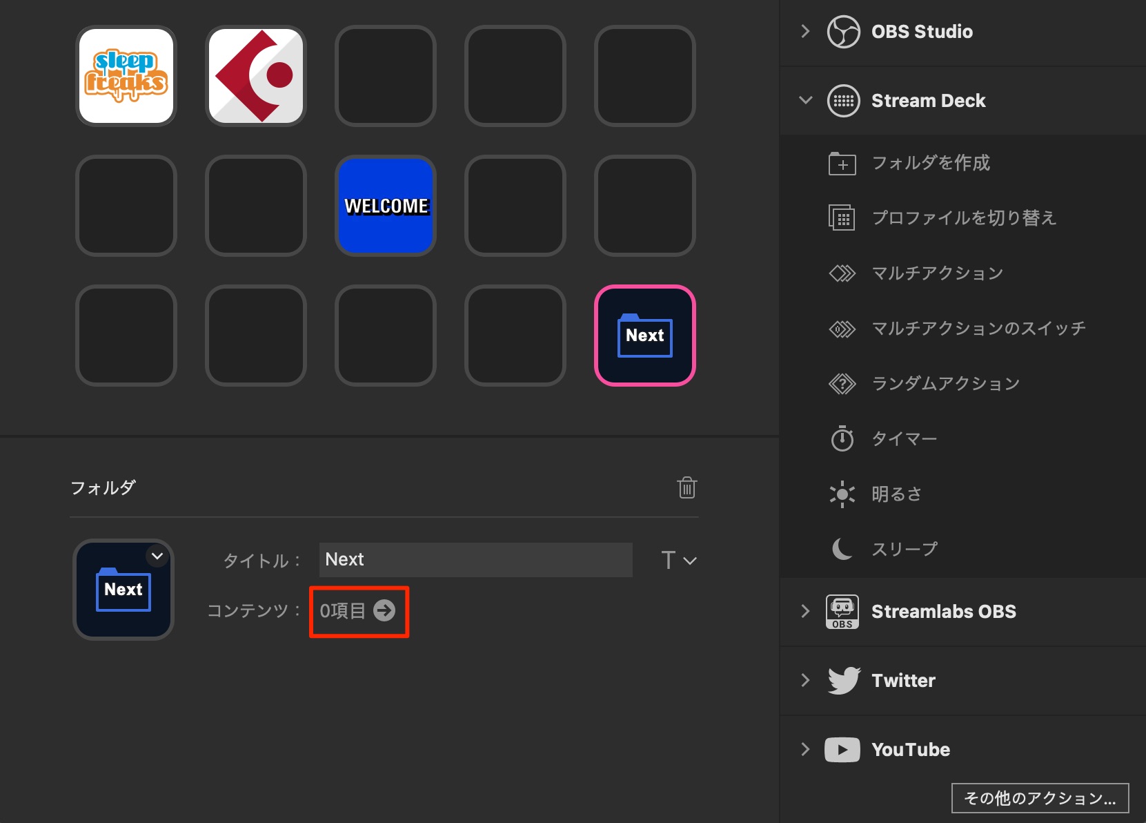The image size is (1146, 823).
Task: Click the OBS Studio logo icon
Action: [x=843, y=31]
